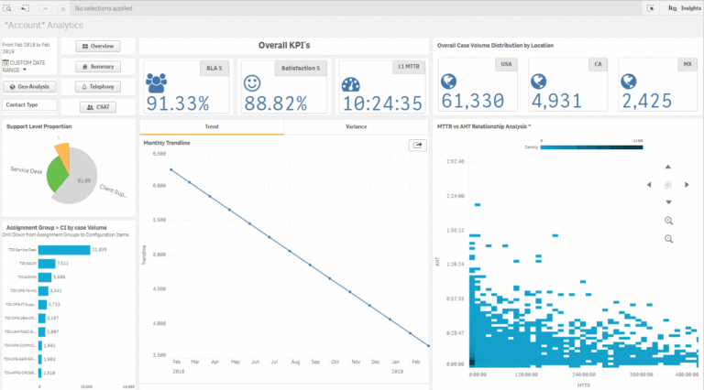
Task: Pan the scatter chart upward
Action: pyautogui.click(x=668, y=167)
